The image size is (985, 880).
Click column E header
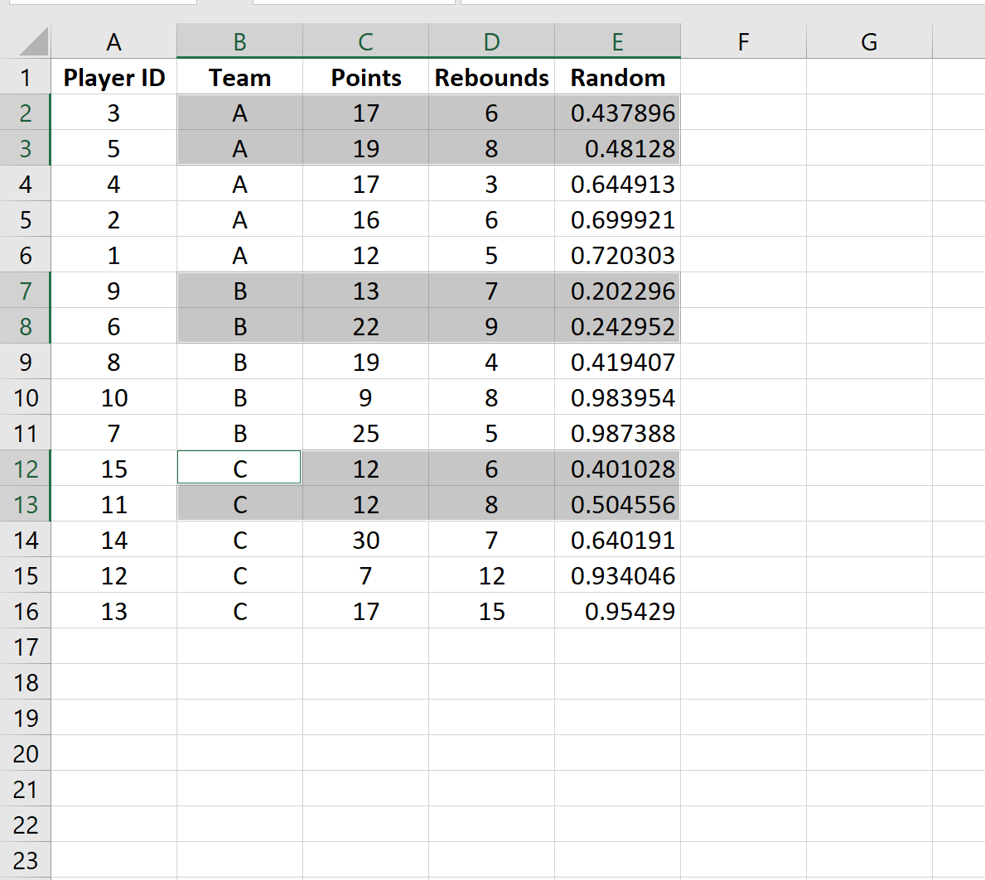[617, 42]
